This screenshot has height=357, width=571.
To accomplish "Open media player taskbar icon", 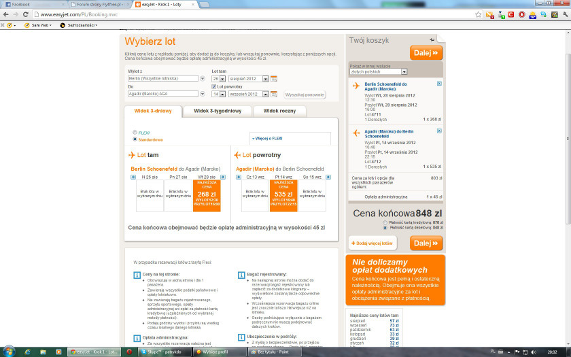I will [x=58, y=352].
